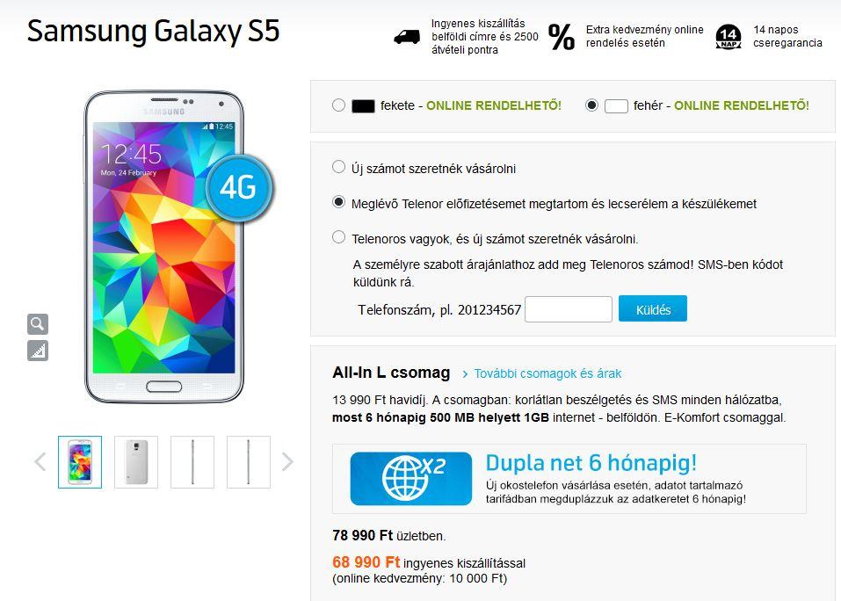The image size is (841, 601).
Task: Show previous thumbnails with left arrow
Action: 40,461
